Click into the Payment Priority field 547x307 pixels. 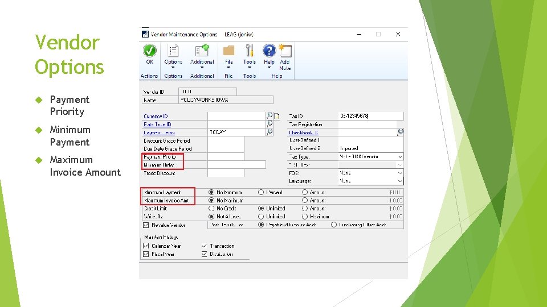point(226,157)
